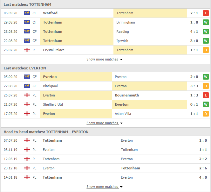
Task: Click the red L badge for Watford match
Action: tap(206, 13)
